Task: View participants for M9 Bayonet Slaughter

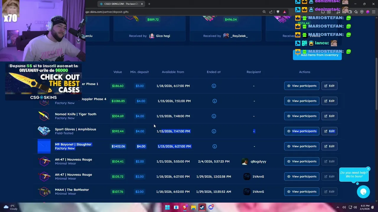Action: 302,146
